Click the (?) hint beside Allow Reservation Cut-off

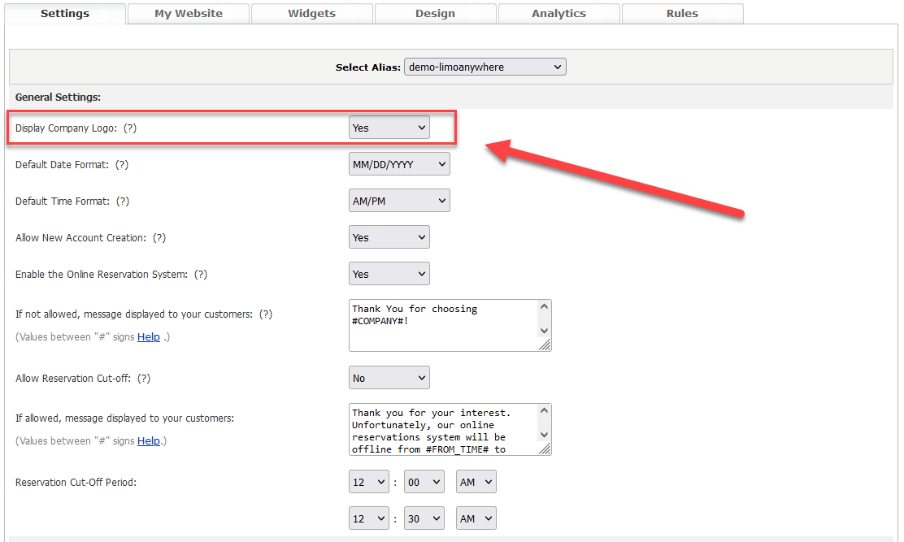[x=143, y=379]
